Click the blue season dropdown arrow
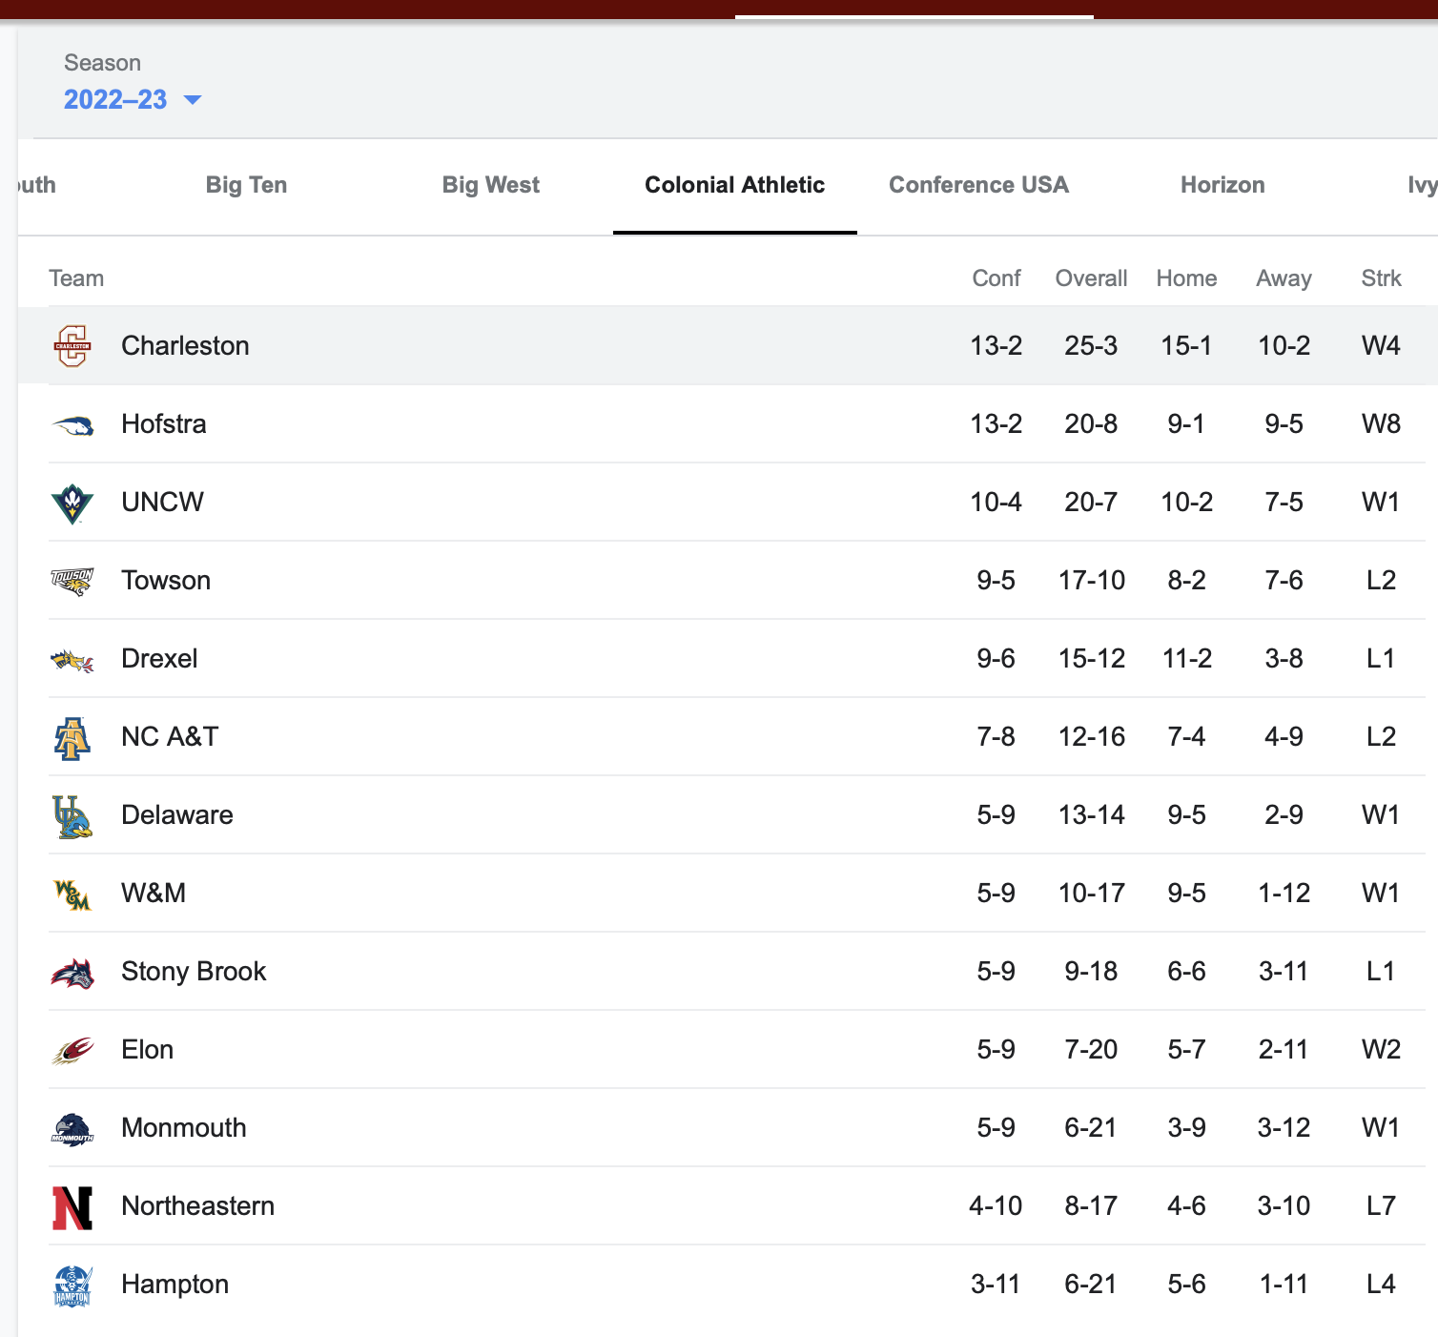Viewport: 1438px width, 1337px height. click(x=193, y=100)
